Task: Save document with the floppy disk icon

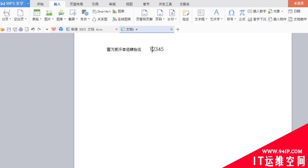Action: [x=9, y=29]
